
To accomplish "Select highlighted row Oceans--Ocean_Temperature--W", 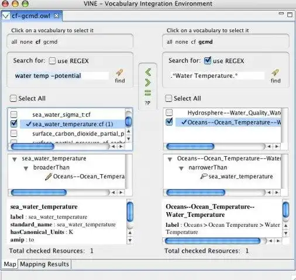I will [x=228, y=122].
